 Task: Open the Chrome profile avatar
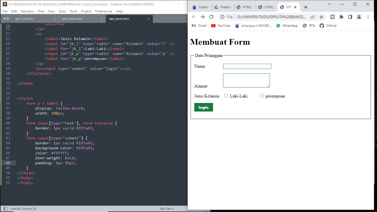pyautogui.click(x=359, y=17)
